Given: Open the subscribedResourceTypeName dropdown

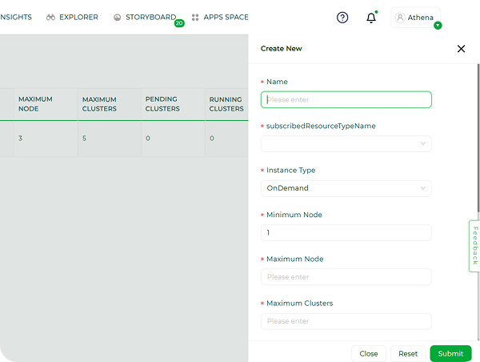Looking at the screenshot, I should tap(346, 143).
